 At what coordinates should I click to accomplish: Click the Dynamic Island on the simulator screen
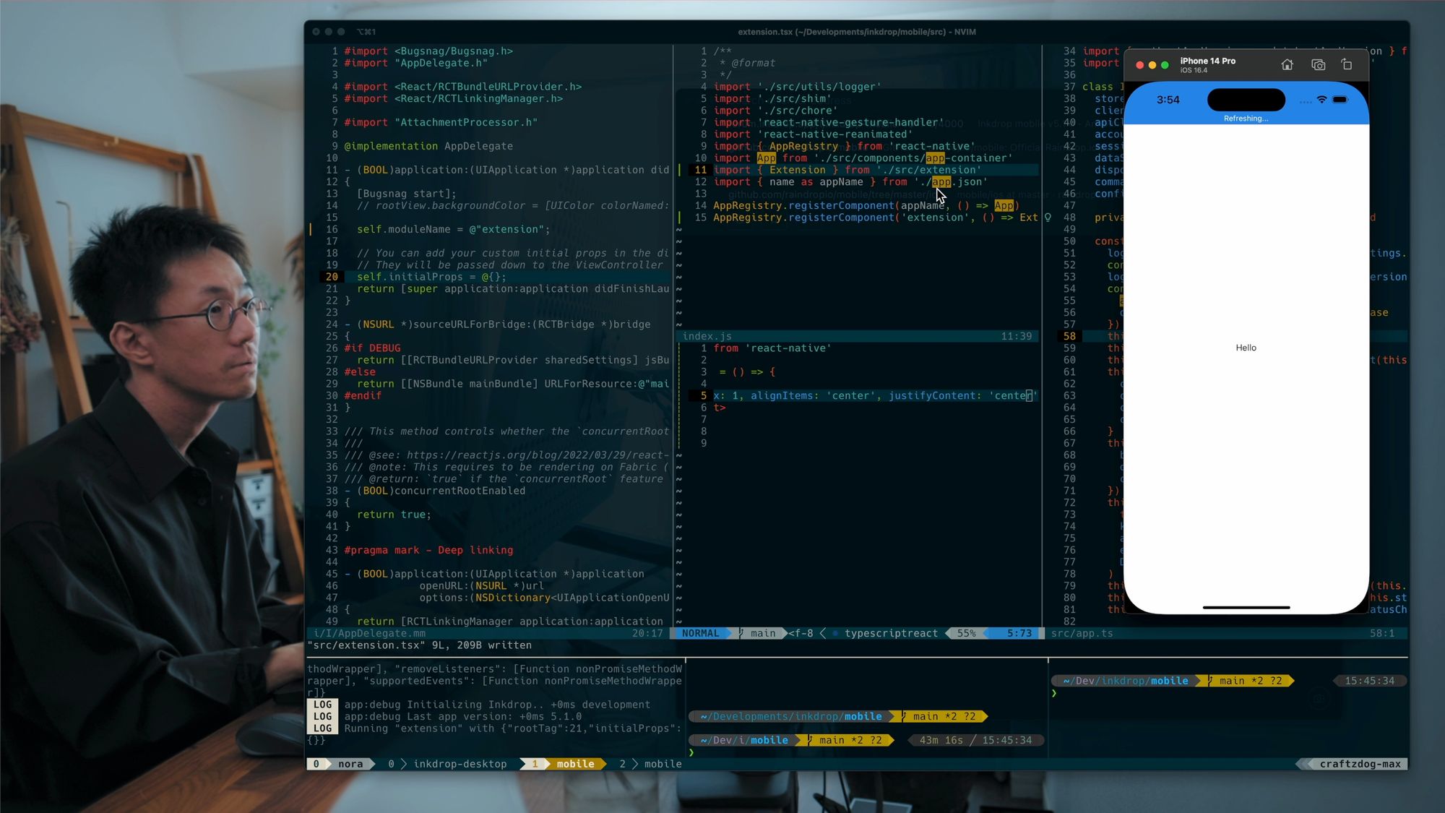(x=1246, y=100)
